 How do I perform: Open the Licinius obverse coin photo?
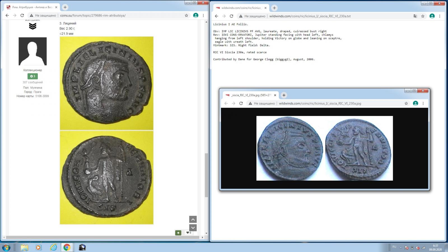[106, 83]
